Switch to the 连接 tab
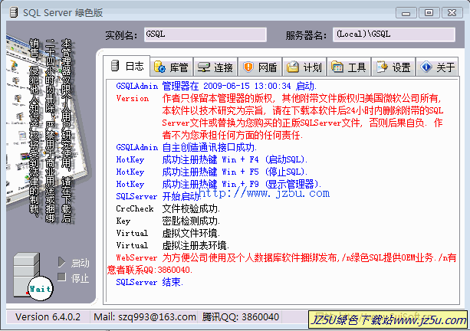 click(215, 67)
